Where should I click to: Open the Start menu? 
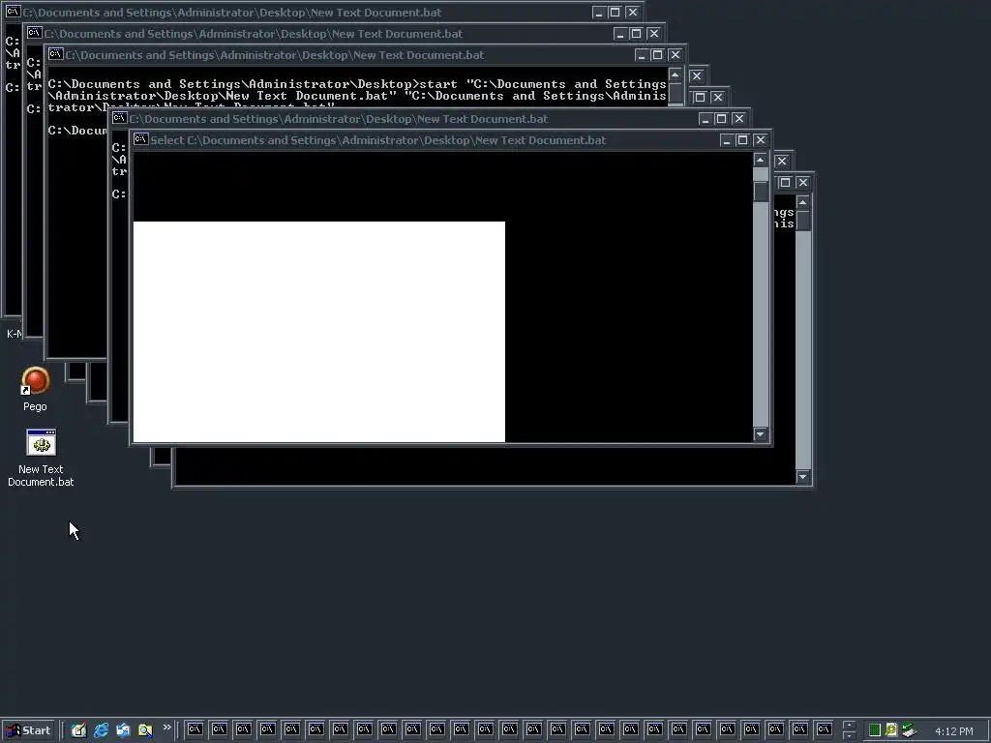point(28,730)
